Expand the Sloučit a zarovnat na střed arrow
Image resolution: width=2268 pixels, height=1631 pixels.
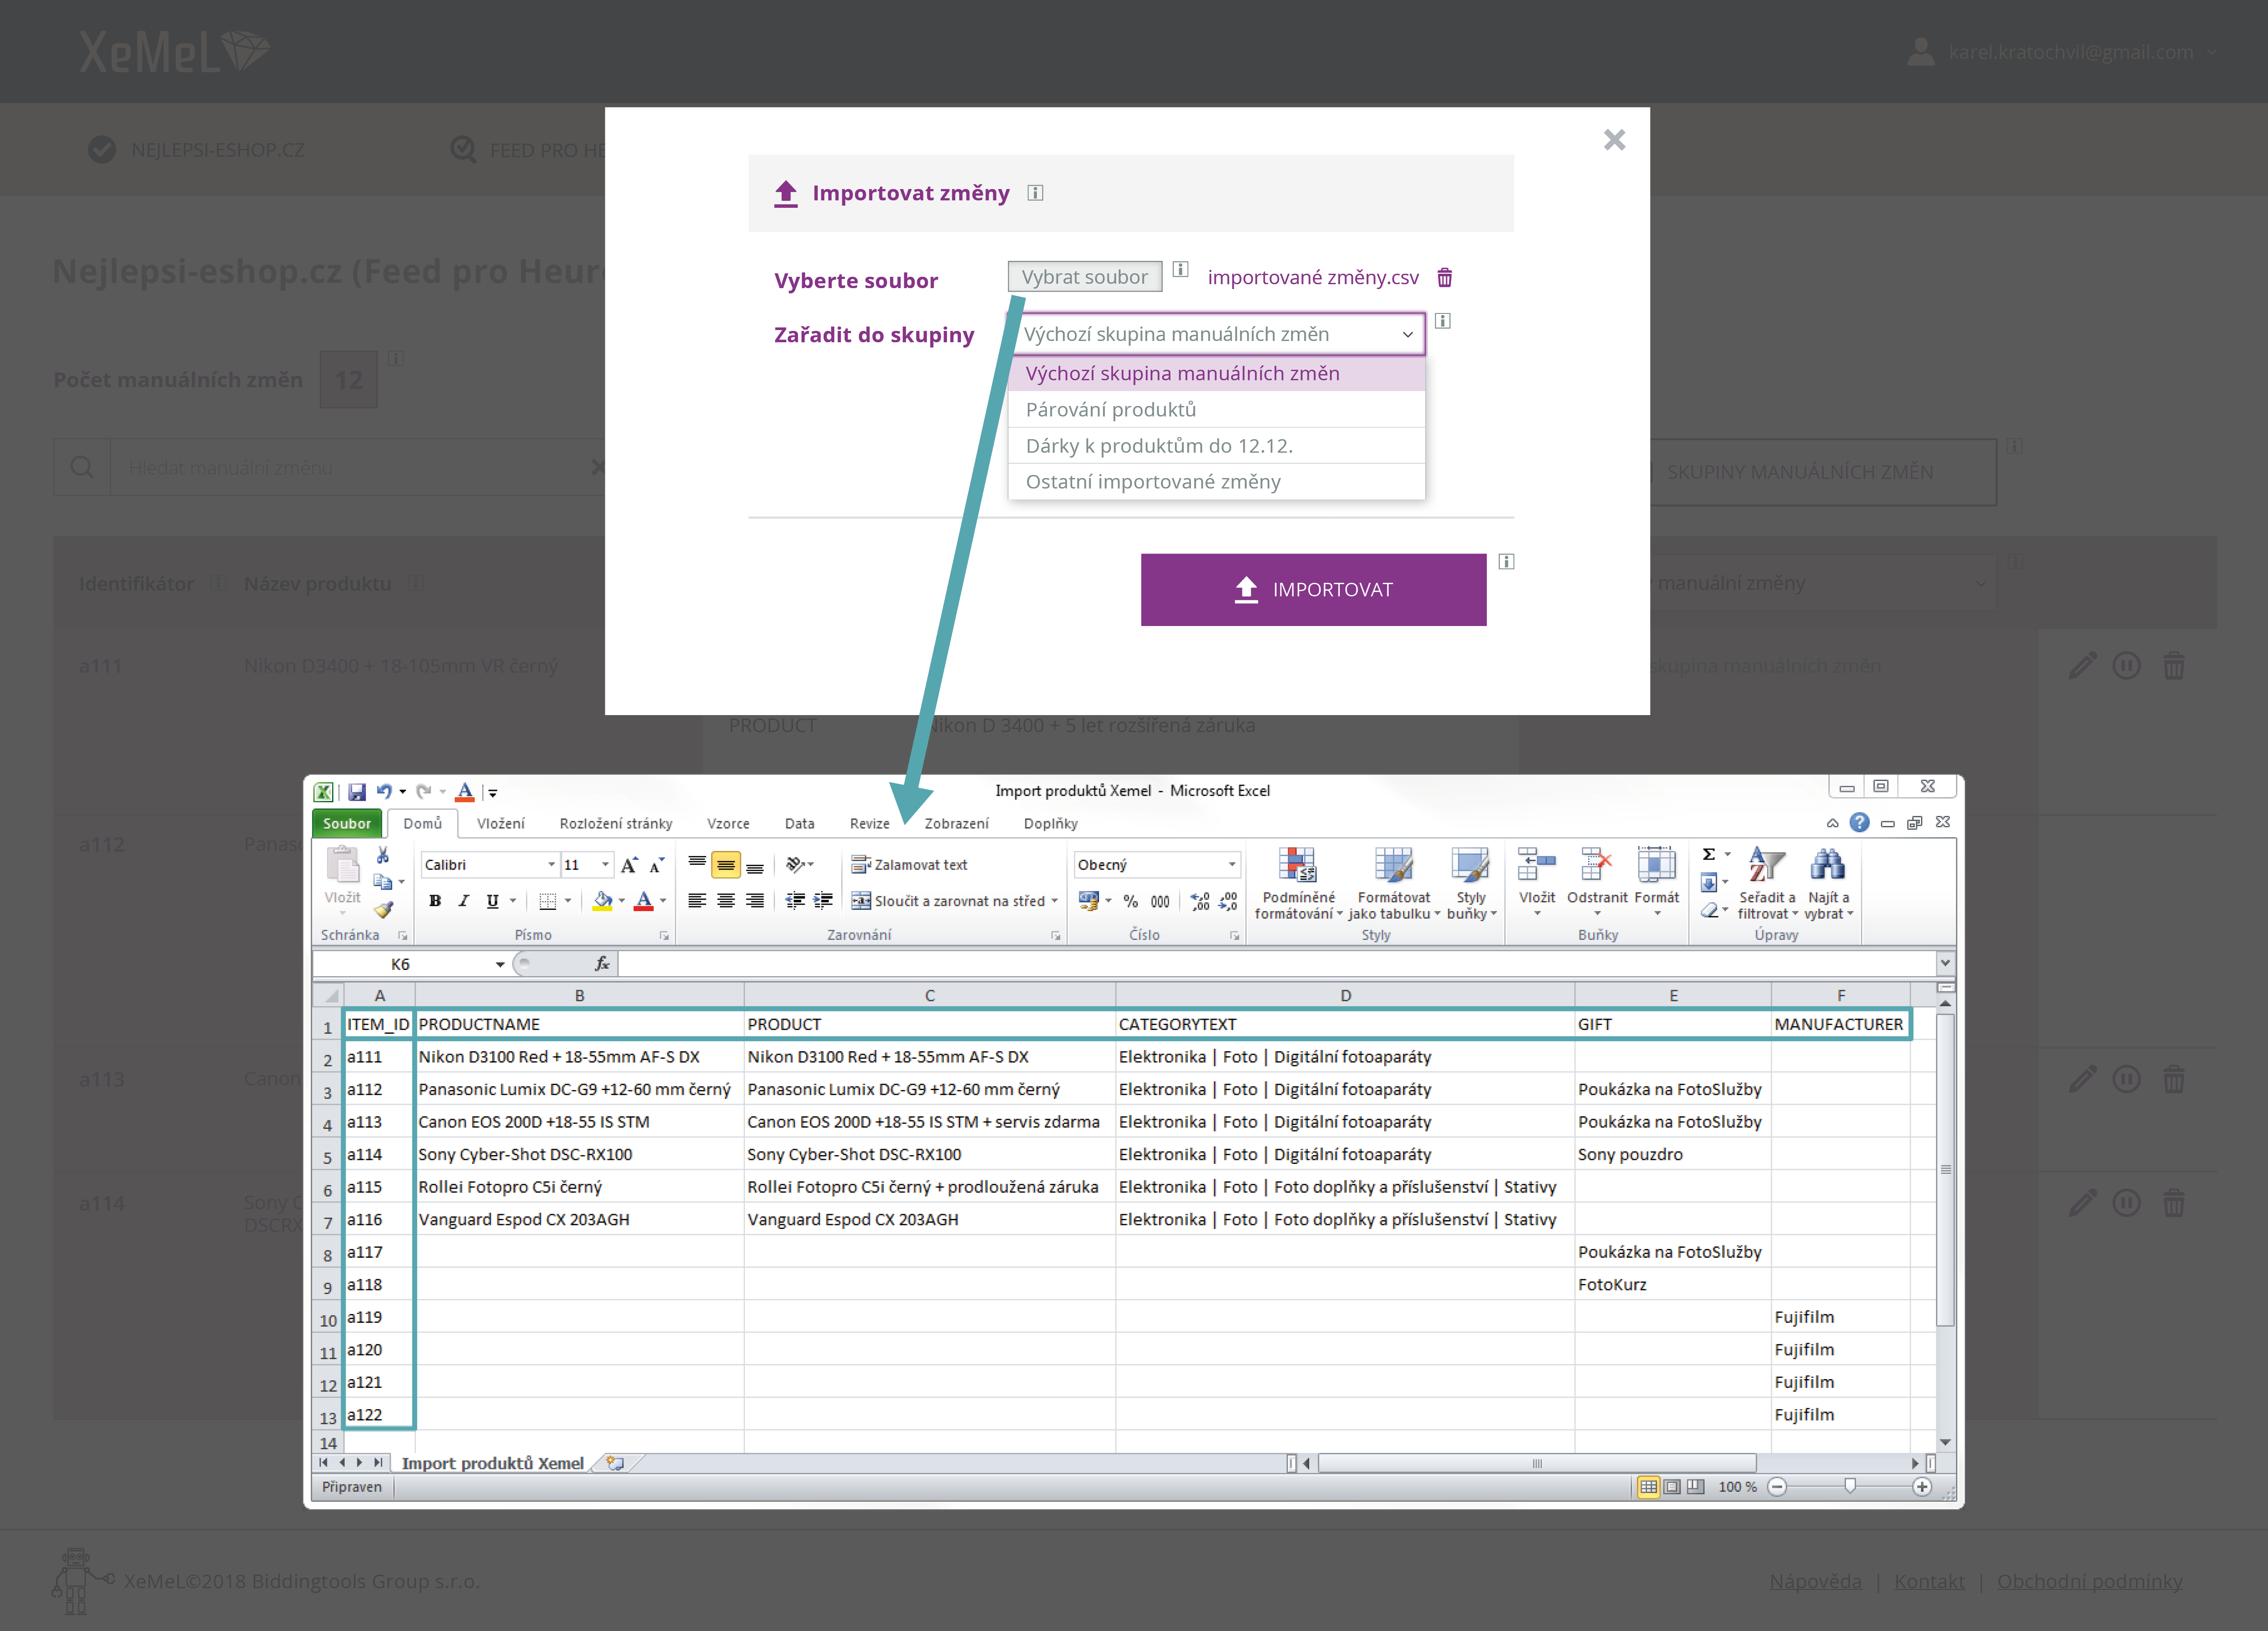coord(1054,901)
